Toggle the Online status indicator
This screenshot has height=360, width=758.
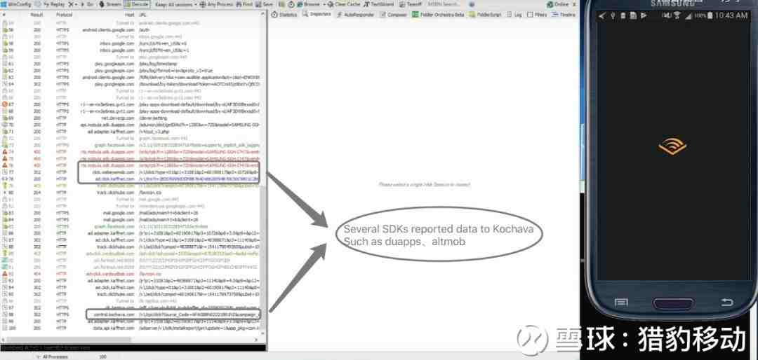point(558,4)
